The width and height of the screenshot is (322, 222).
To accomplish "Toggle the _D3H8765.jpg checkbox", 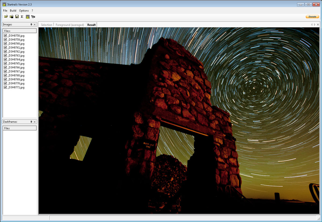I will tap(5, 64).
